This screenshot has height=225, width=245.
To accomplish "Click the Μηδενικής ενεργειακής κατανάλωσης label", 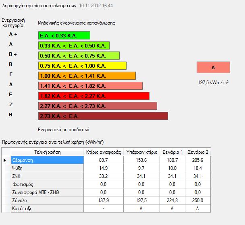I will pos(77,23).
